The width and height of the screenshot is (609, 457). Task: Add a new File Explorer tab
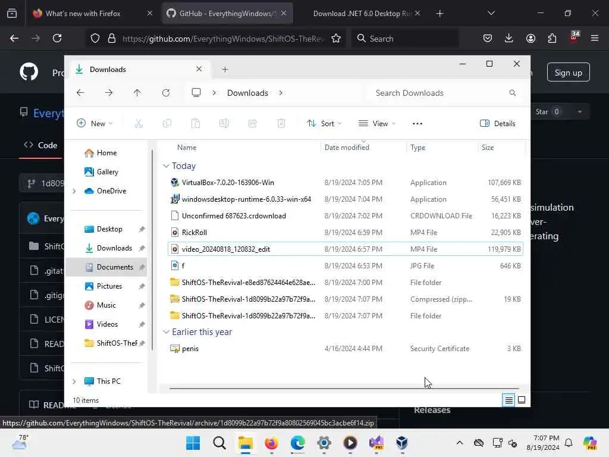tap(225, 70)
